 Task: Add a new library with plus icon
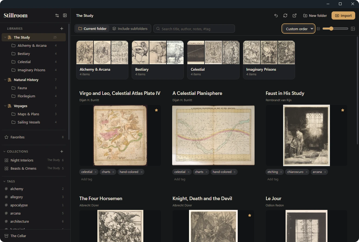coord(62,29)
